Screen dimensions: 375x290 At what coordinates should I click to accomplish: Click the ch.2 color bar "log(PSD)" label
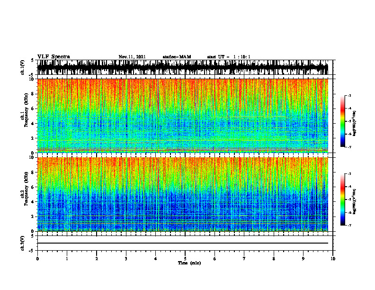click(x=355, y=201)
